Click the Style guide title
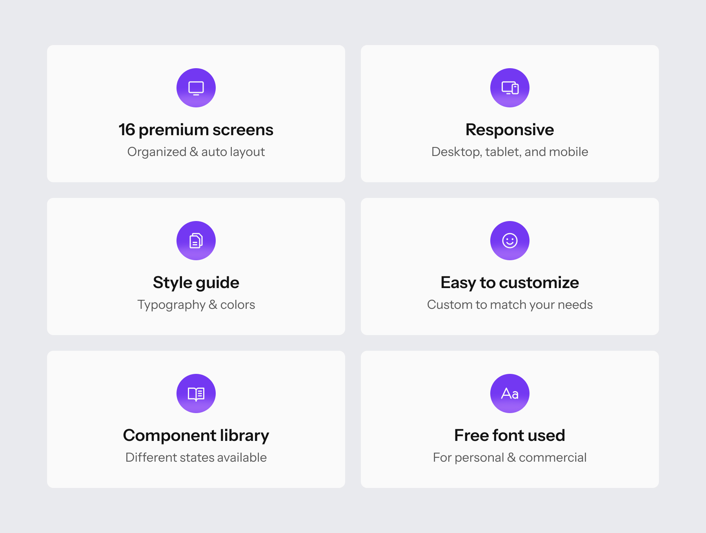Image resolution: width=706 pixels, height=533 pixels. tap(196, 283)
